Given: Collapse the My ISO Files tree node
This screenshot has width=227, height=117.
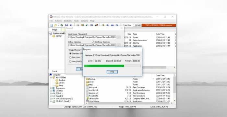Looking at the screenshot, I should tap(51, 77).
